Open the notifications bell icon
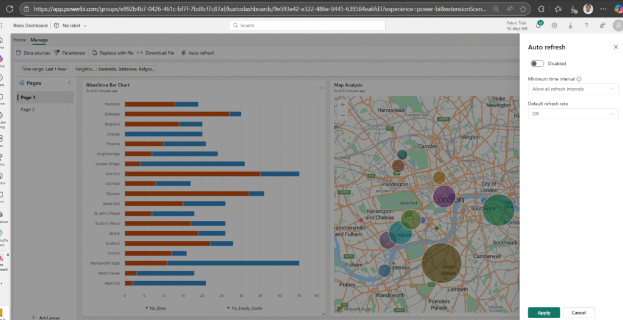This screenshot has width=623, height=320. [x=540, y=25]
